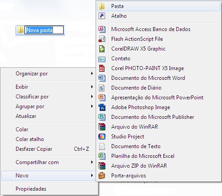Image resolution: width=222 pixels, height=196 pixels.
Task: Click the PowerPoint presentation icon
Action: 102,98
